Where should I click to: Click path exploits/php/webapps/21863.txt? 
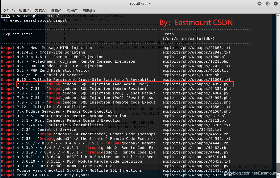point(196,48)
